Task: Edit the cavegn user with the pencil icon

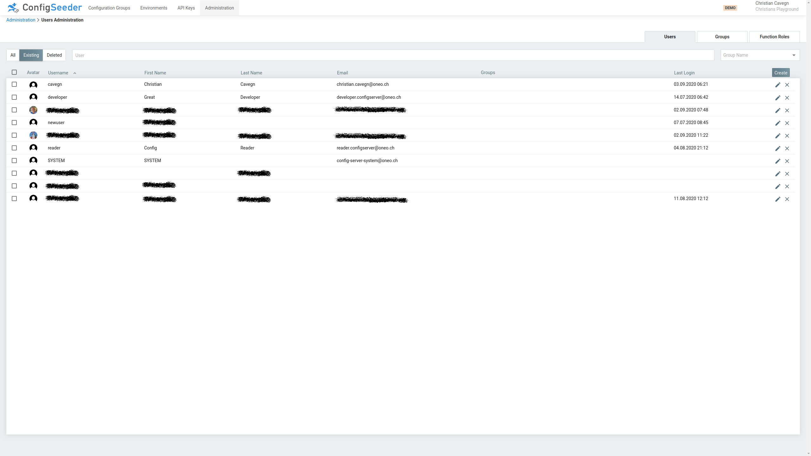Action: (778, 85)
